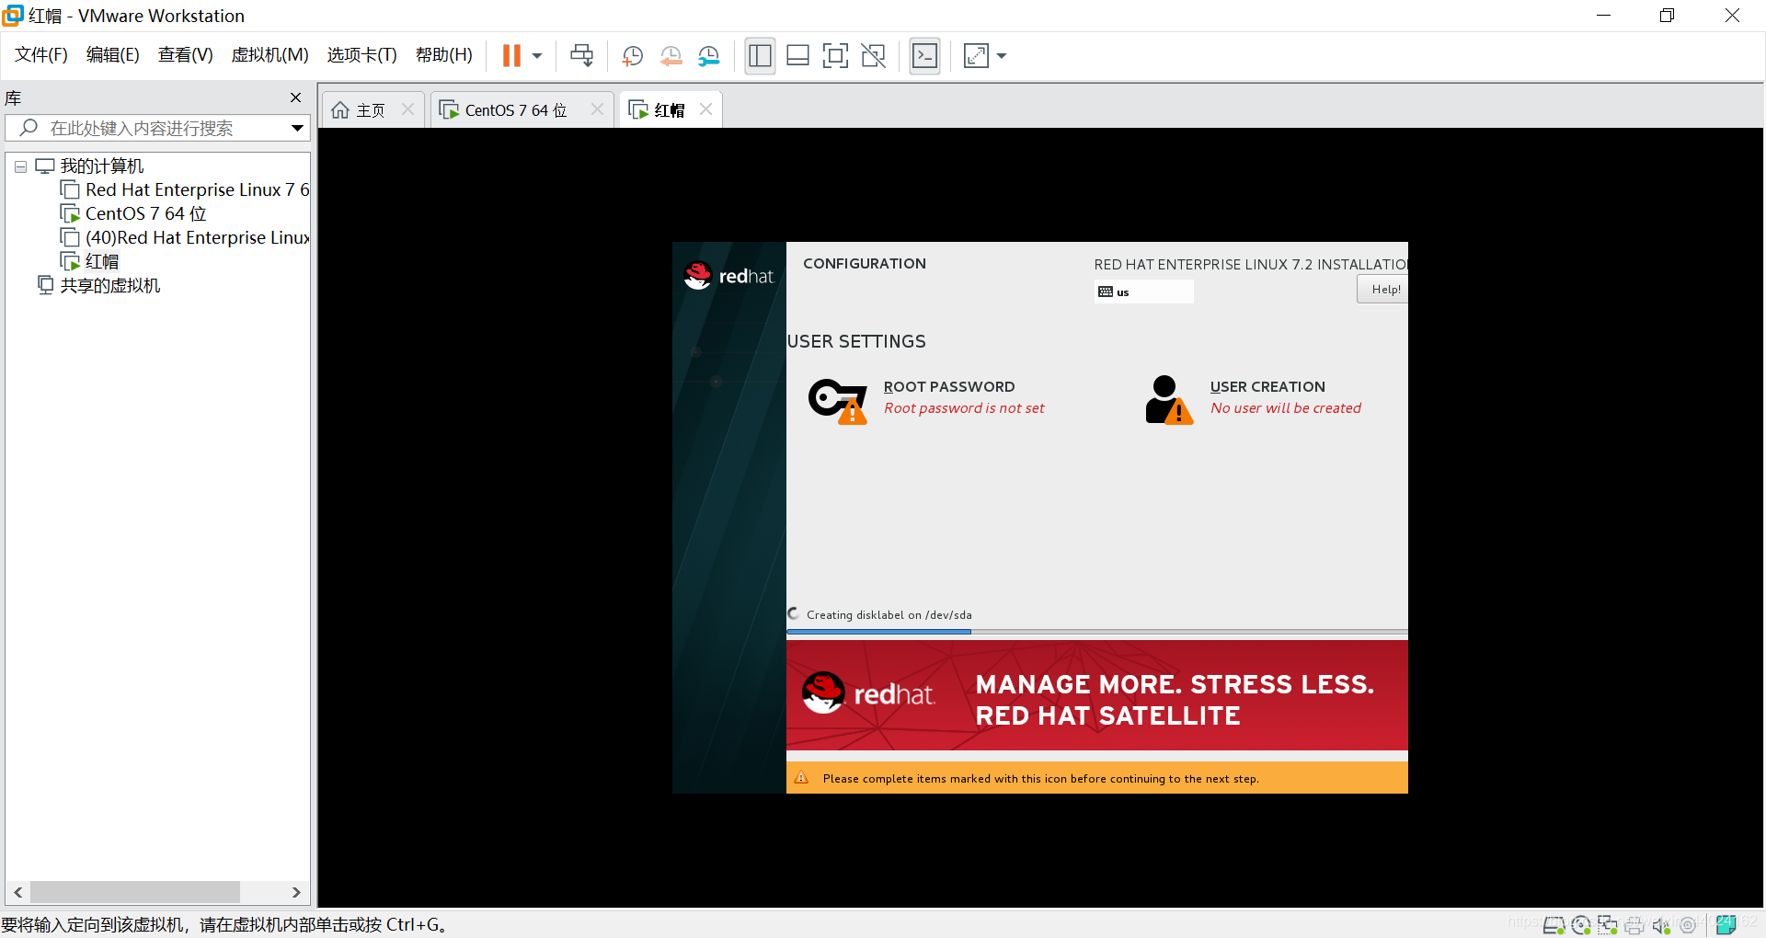1766x938 pixels.
Task: Click the CD/DVD drive status icon
Action: [x=1581, y=925]
